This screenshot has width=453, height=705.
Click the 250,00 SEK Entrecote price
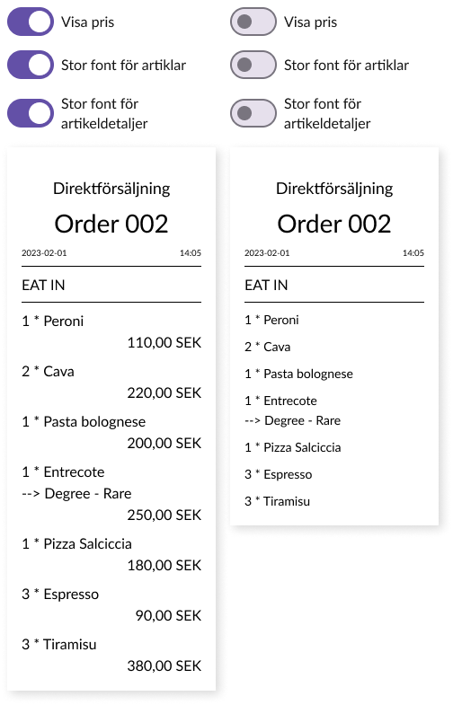(164, 515)
